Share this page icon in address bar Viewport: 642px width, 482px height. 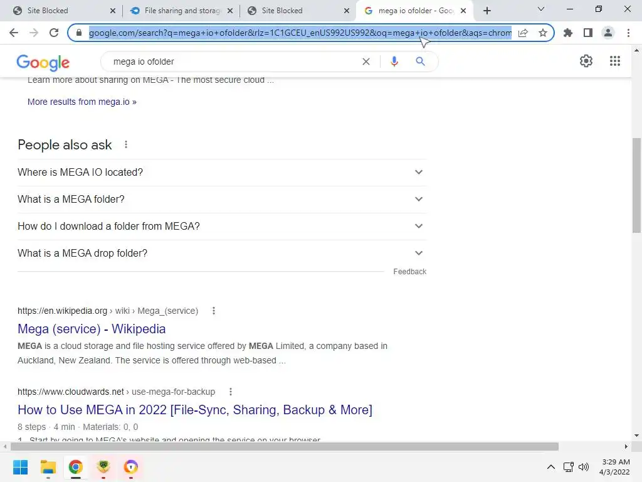pos(523,33)
